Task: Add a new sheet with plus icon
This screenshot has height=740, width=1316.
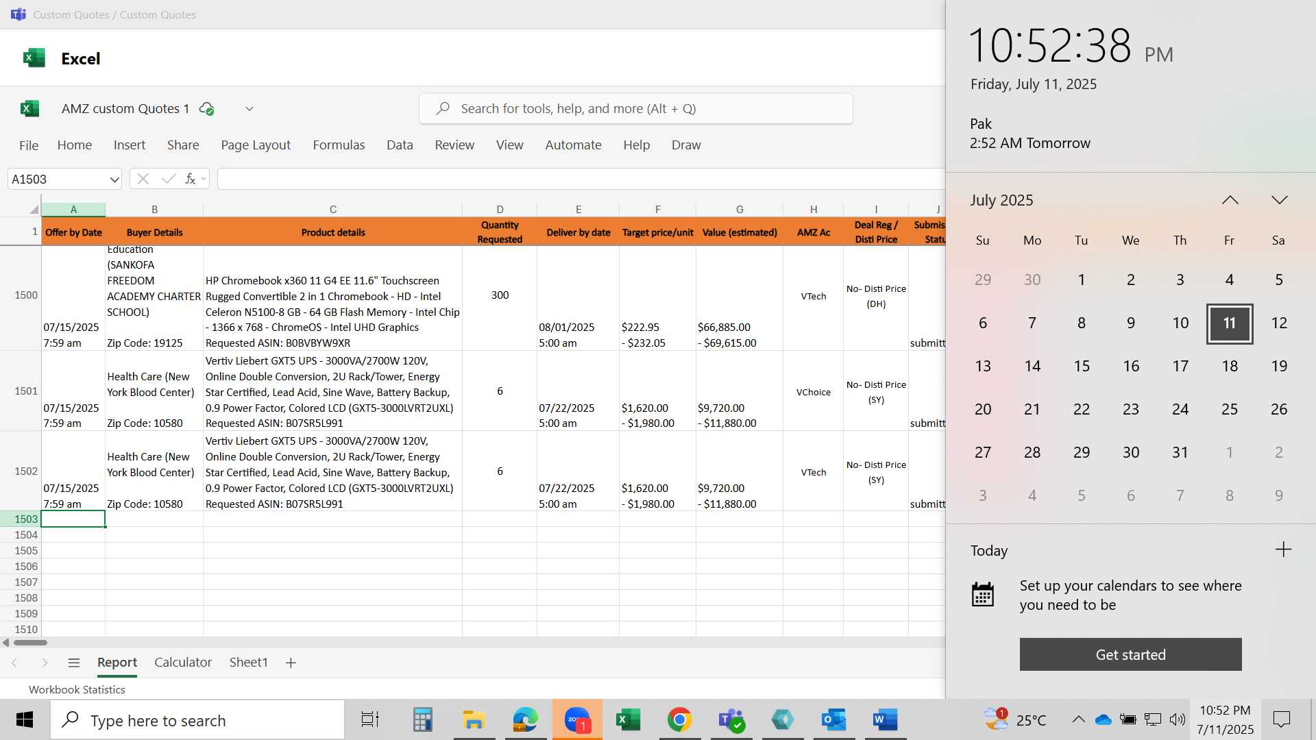Action: point(291,663)
